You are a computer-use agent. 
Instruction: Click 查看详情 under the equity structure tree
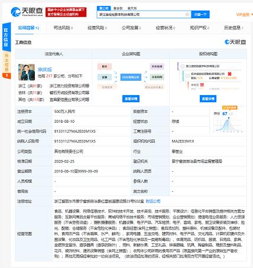(208, 99)
